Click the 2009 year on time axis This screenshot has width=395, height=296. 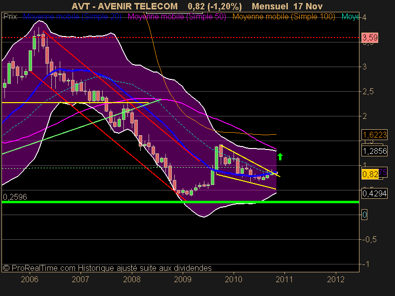coord(183,279)
